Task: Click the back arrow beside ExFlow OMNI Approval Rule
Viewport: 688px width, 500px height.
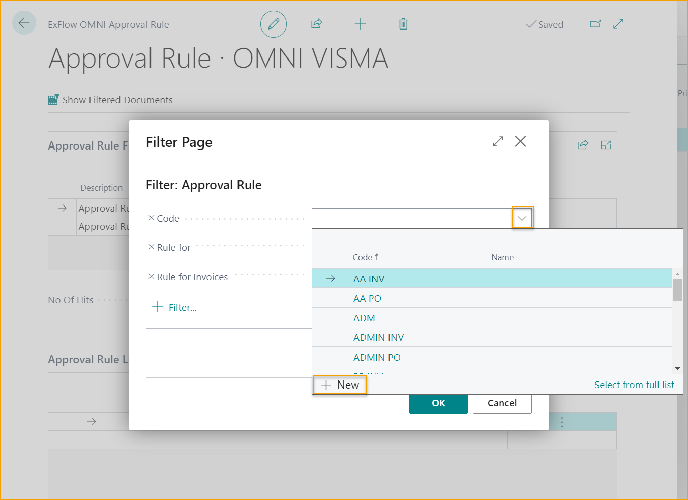Action: 24,23
